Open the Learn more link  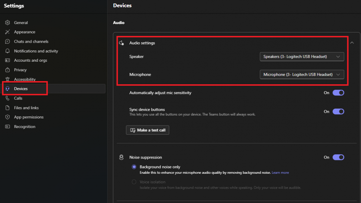click(280, 173)
